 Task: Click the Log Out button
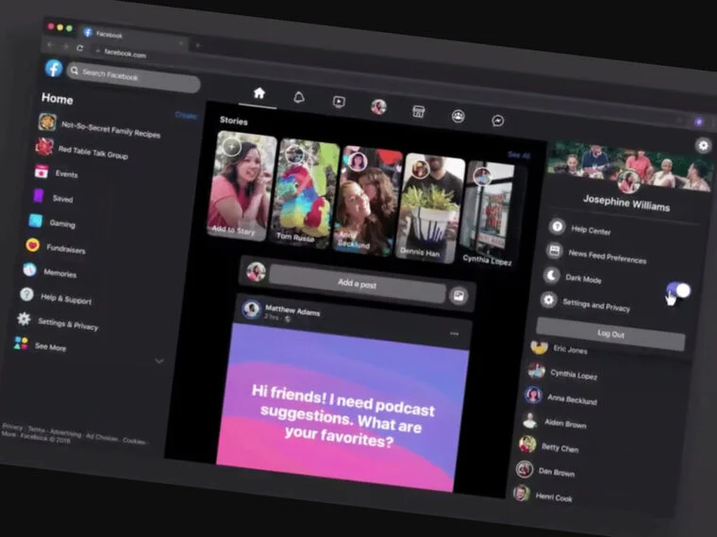[x=611, y=334]
